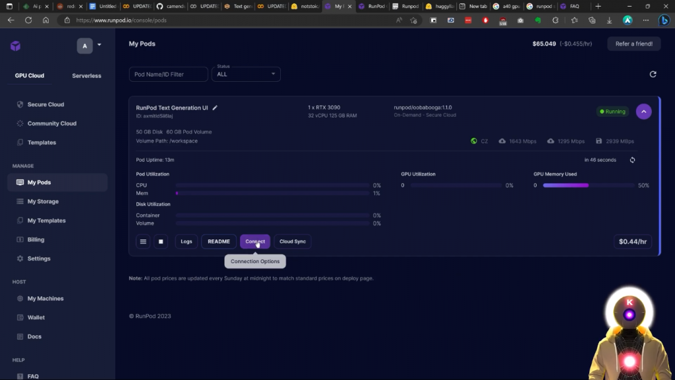Image resolution: width=675 pixels, height=380 pixels.
Task: Click browser back arrow
Action: [11, 20]
